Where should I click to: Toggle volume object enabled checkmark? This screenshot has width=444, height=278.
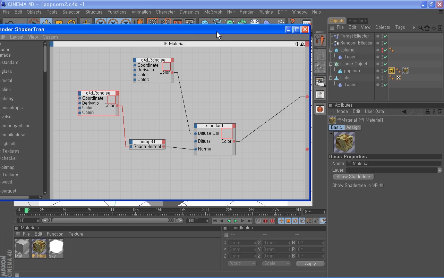385,50
